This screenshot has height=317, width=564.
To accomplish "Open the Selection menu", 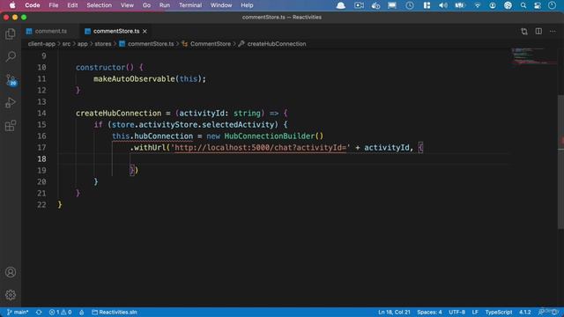I will (x=99, y=5).
